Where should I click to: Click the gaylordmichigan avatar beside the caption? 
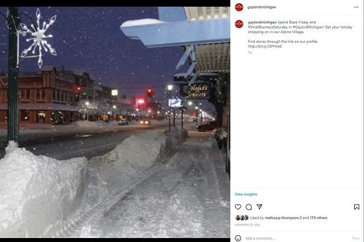coord(239,24)
